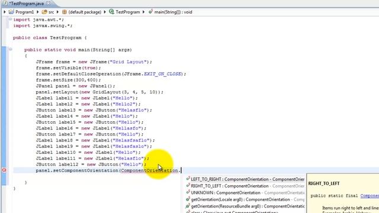
Task: Click the "Grid Layout" string literal
Action: pyautogui.click(x=128, y=62)
